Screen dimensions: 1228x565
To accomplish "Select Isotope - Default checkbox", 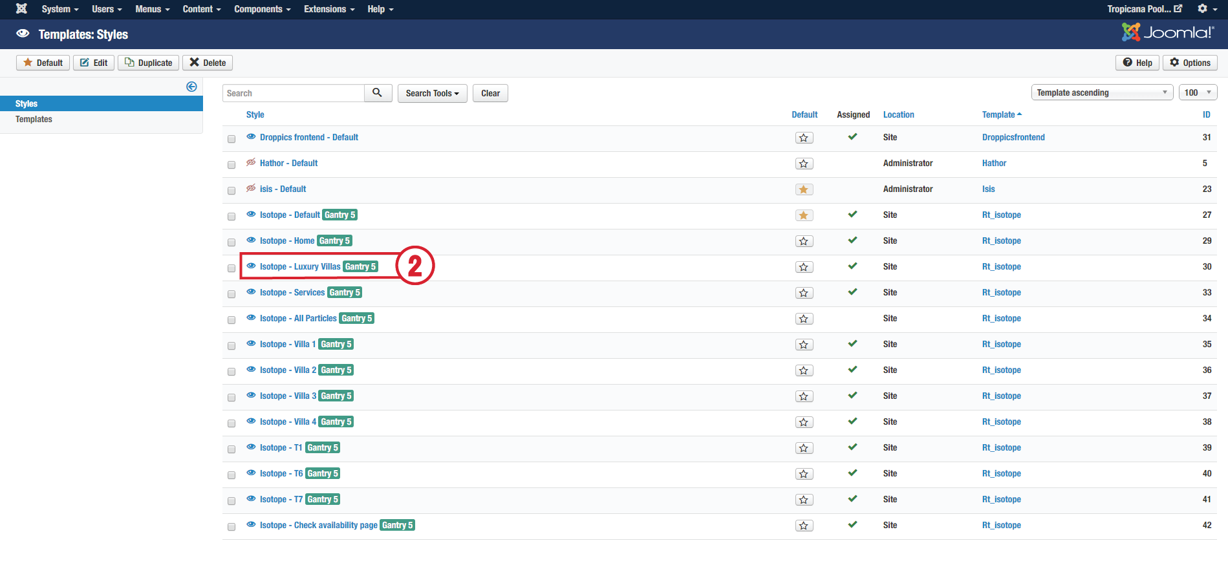I will point(232,217).
